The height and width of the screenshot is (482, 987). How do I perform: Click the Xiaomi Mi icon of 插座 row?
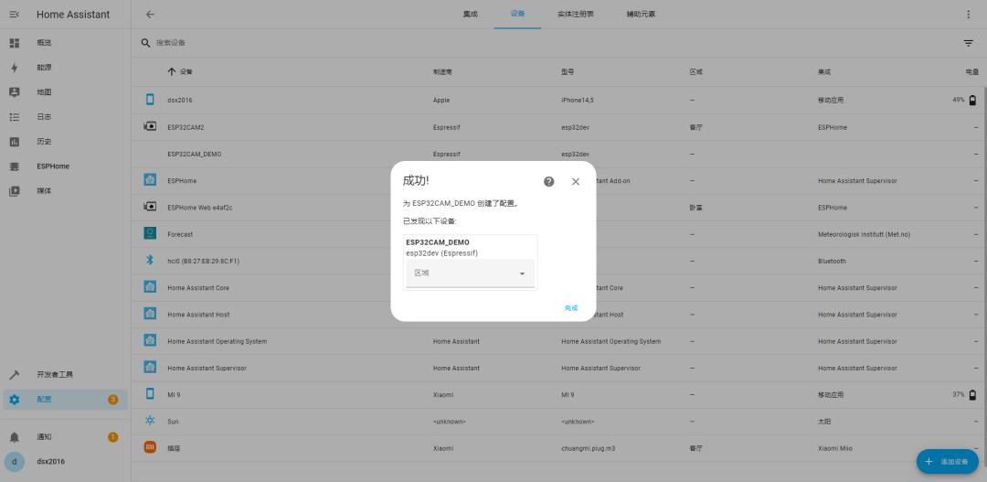click(x=150, y=447)
